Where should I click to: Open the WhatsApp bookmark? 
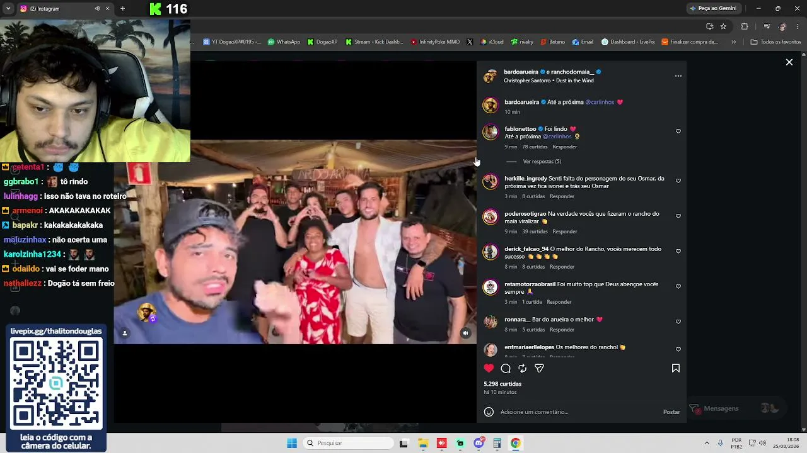pyautogui.click(x=284, y=42)
